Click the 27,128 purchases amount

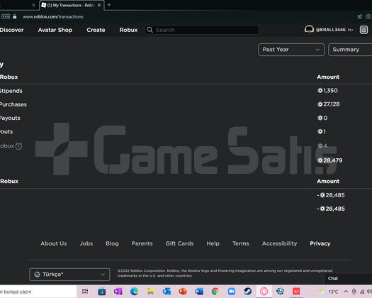[x=329, y=104]
